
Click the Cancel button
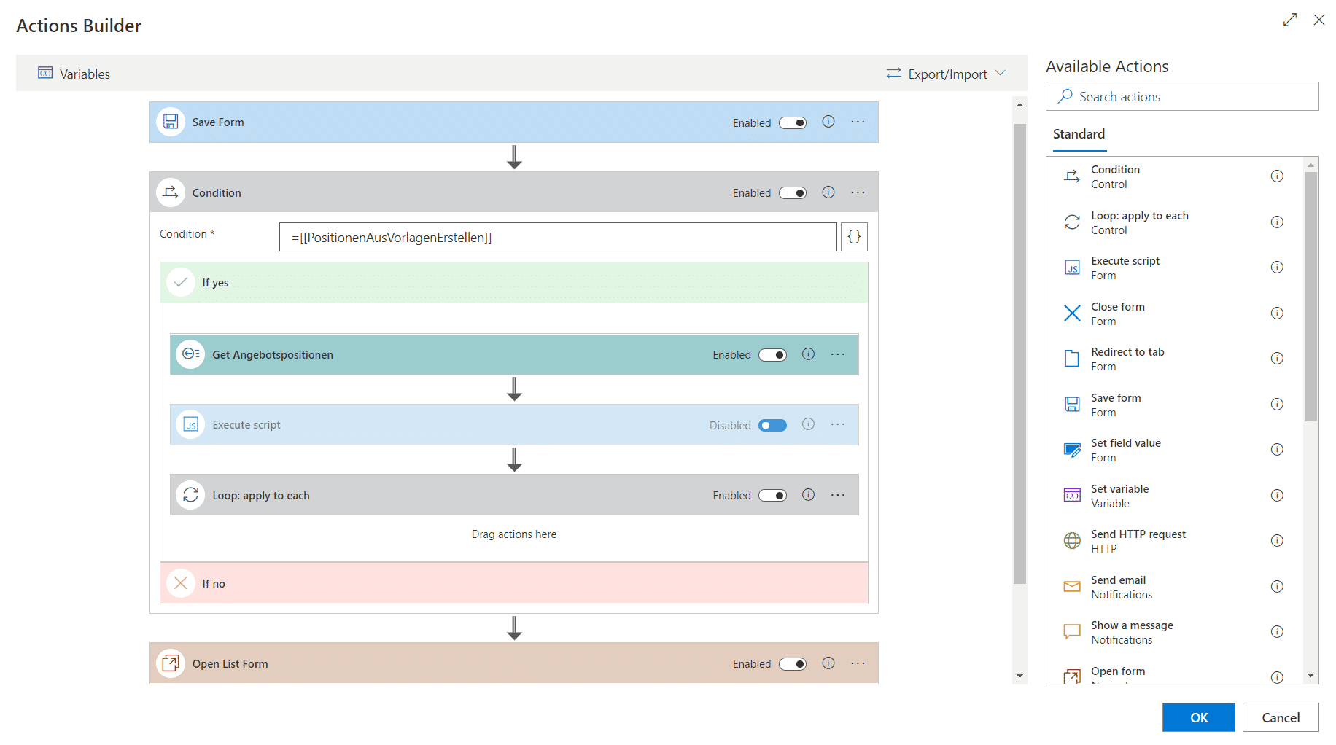(1281, 717)
